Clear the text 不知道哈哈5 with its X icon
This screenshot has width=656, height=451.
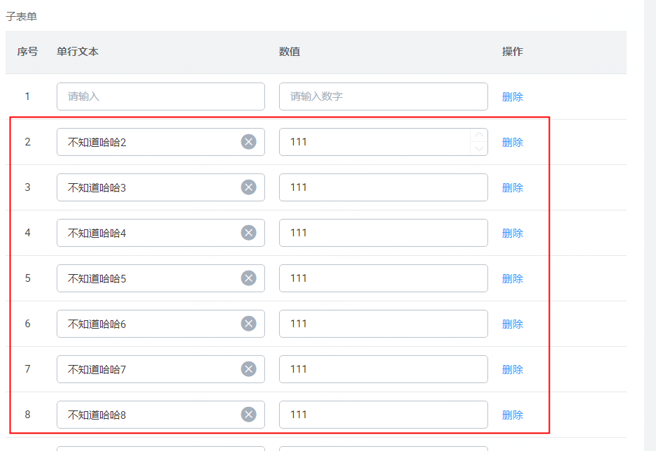click(x=248, y=278)
